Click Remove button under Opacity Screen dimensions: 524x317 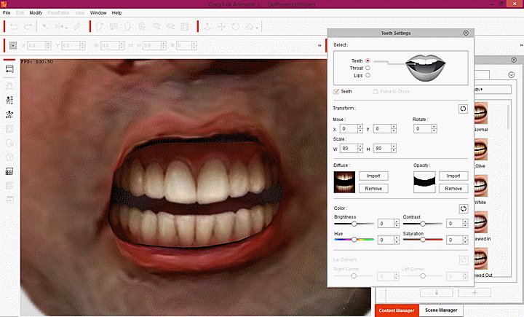pos(453,189)
